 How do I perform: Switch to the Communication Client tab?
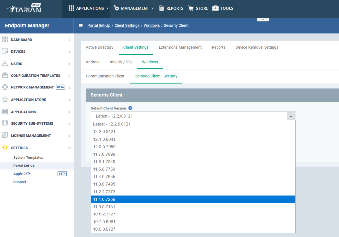pos(105,76)
